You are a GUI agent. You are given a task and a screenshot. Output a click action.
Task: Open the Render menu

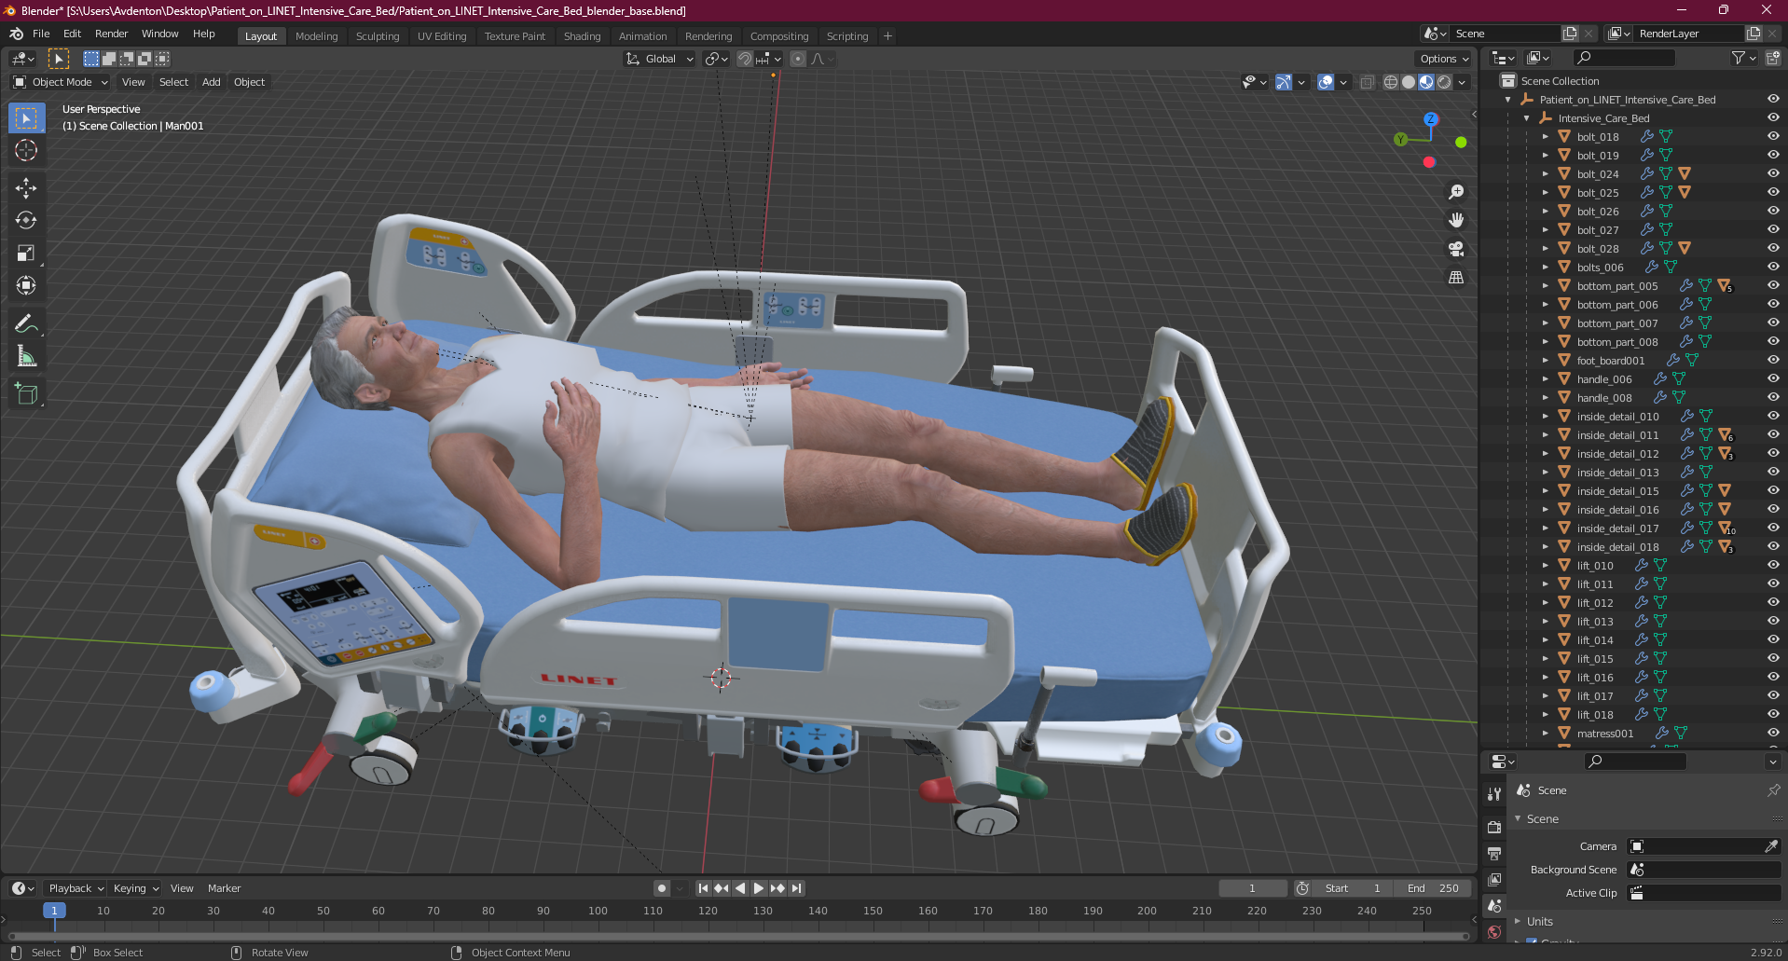[x=111, y=34]
